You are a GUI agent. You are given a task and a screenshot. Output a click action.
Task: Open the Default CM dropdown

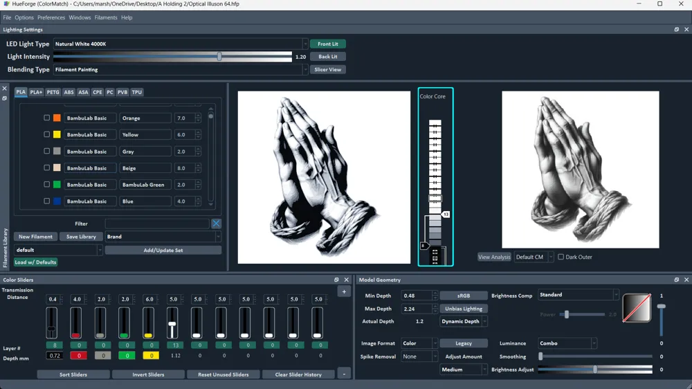[x=534, y=257]
